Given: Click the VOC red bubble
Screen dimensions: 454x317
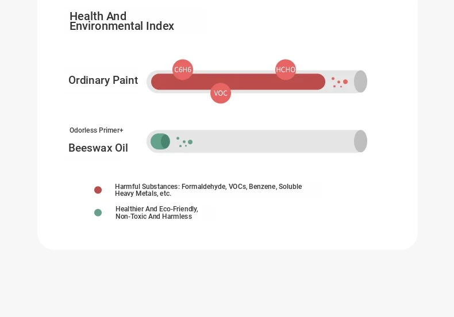Looking at the screenshot, I should coord(221,93).
